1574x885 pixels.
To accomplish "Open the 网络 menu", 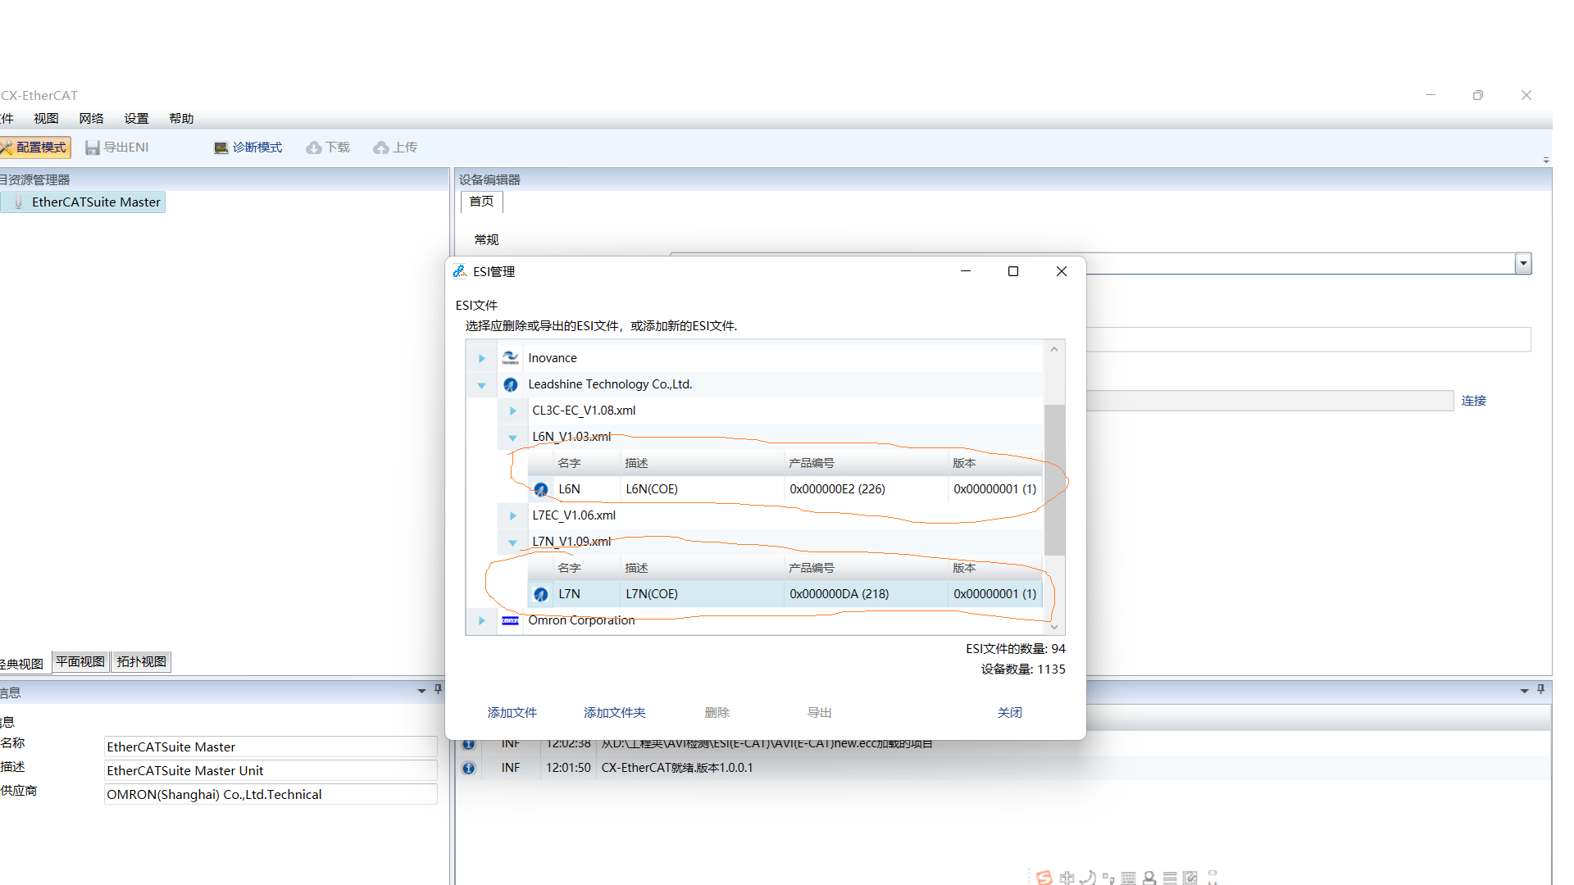I will [91, 119].
